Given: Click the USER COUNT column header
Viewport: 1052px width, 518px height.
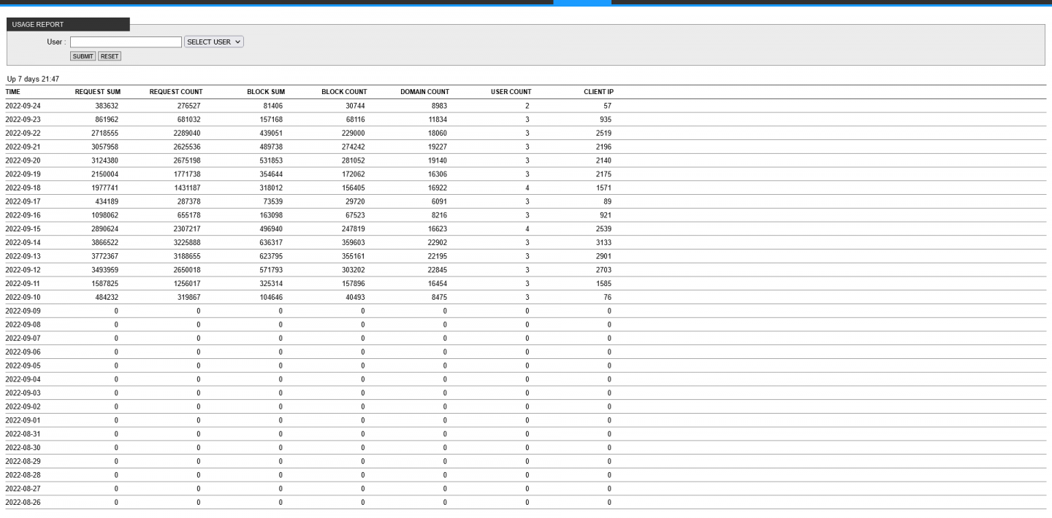Looking at the screenshot, I should tap(511, 92).
